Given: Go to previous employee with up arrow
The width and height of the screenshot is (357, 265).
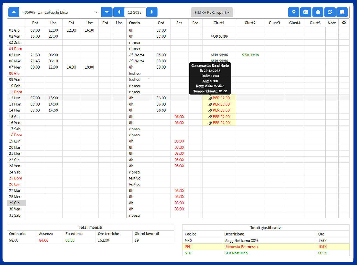Looking at the screenshot, I should coord(14,12).
